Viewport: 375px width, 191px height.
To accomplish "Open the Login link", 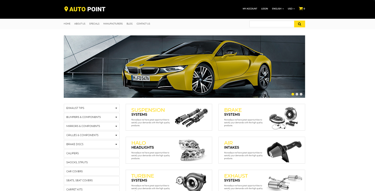I will pos(264,9).
